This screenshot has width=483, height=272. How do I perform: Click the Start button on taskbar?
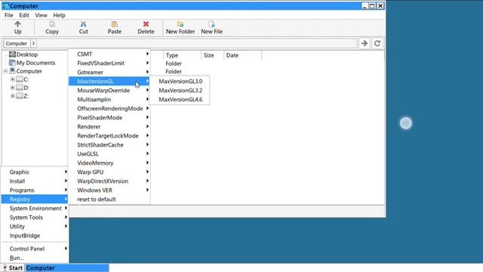click(x=13, y=268)
